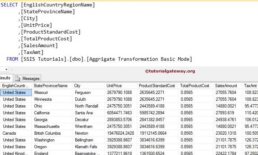The height and width of the screenshot is (155, 258).
Task: Select the ProductStandardCost column header
Action: click(157, 86)
